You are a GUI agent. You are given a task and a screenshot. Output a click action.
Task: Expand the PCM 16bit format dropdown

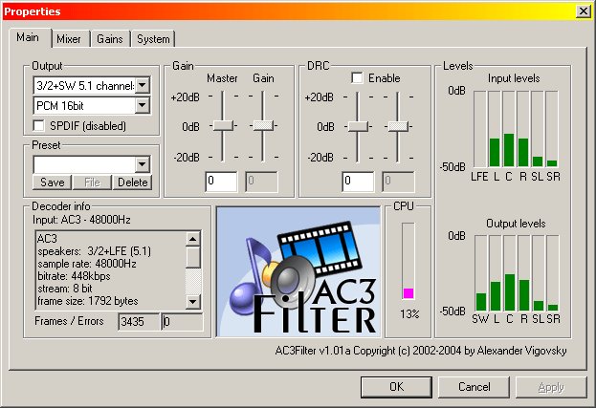coord(143,105)
